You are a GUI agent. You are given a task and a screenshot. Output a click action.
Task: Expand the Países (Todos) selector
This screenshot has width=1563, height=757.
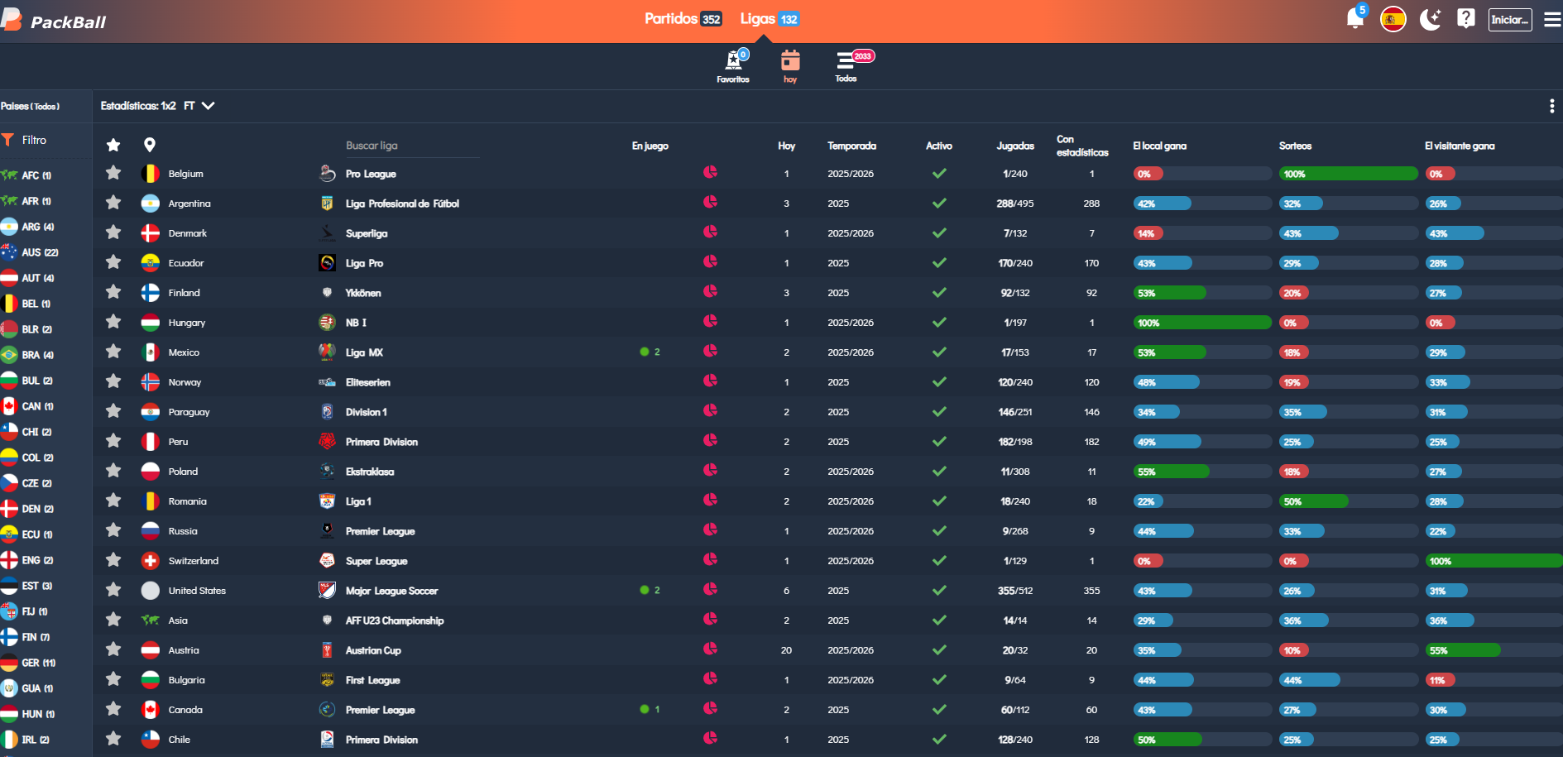click(x=31, y=106)
